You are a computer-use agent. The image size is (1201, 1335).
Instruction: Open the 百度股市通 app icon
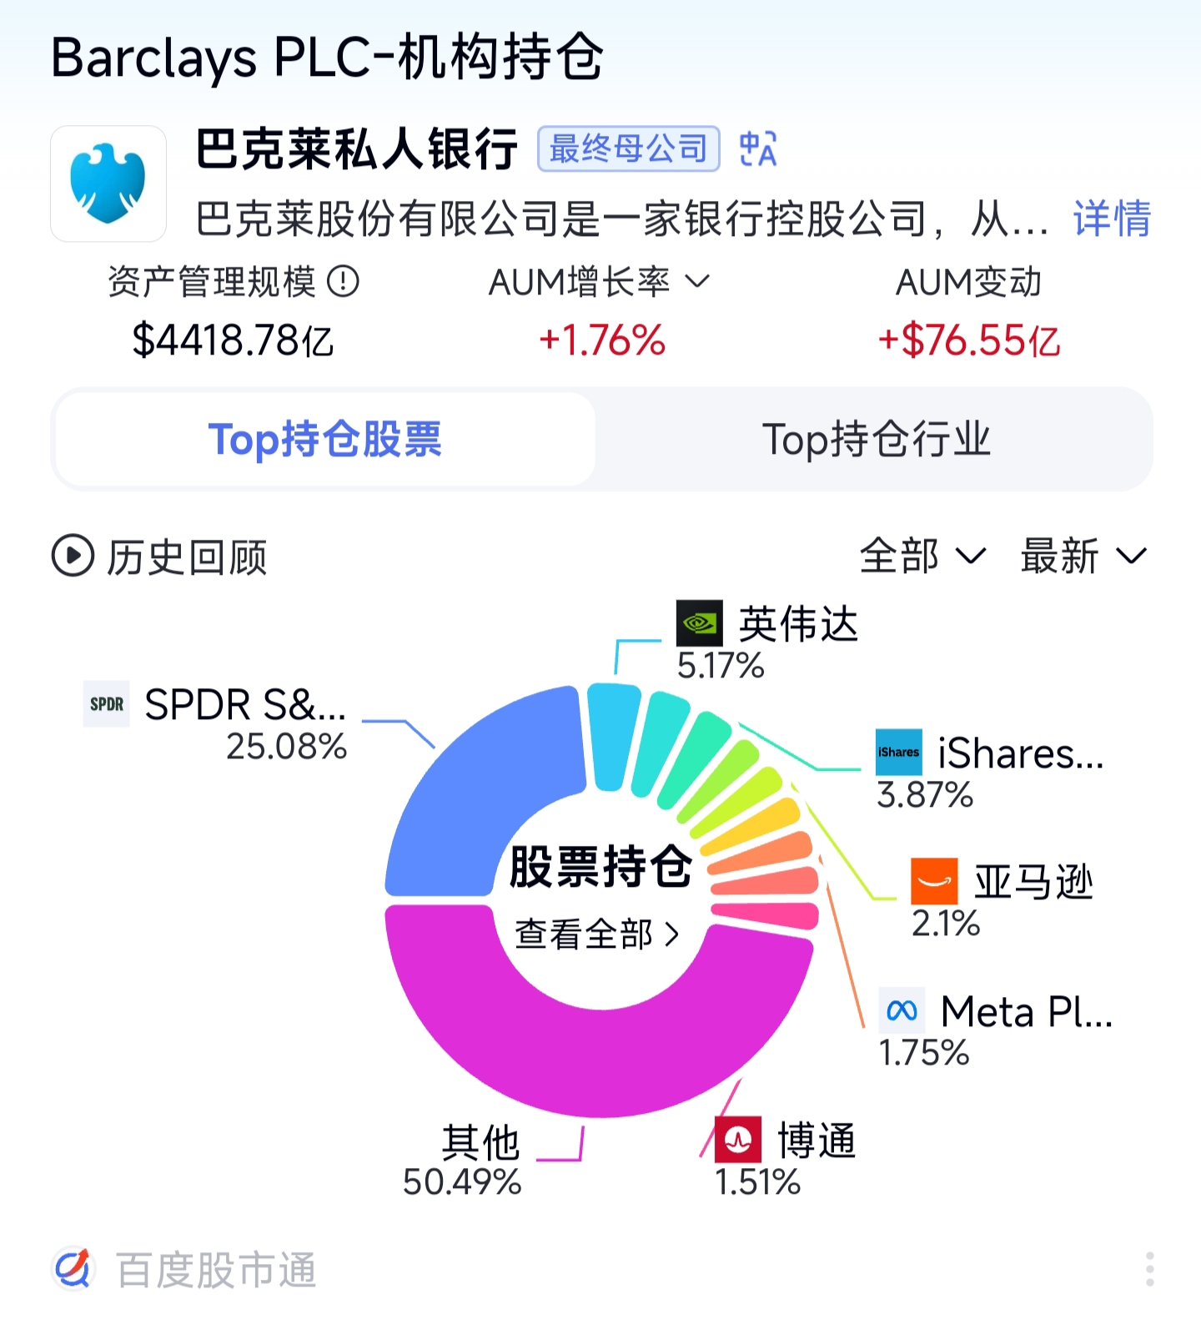[73, 1269]
